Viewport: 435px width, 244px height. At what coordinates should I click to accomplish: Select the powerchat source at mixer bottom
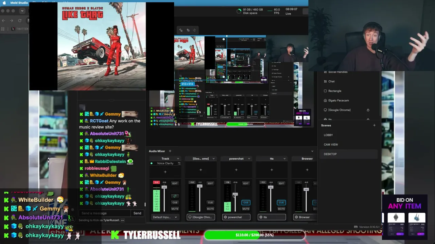coord(236,217)
